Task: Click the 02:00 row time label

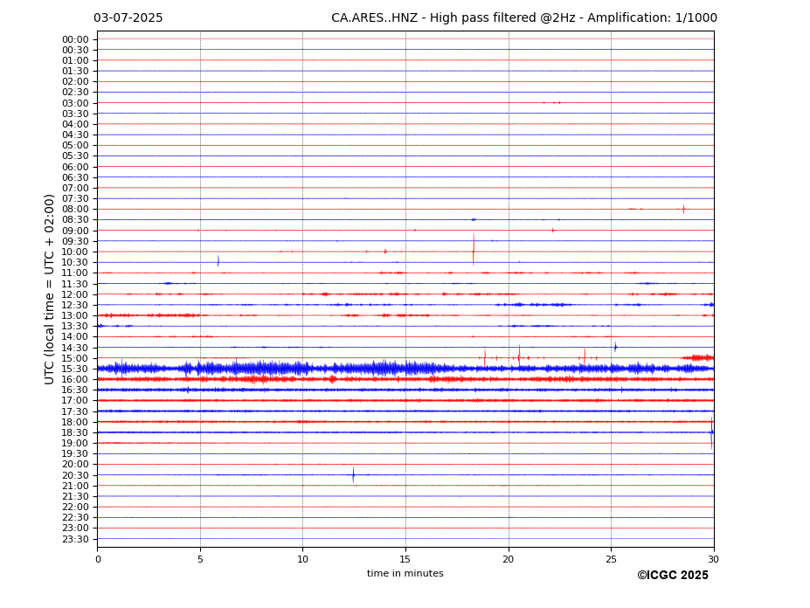Action: (x=75, y=81)
